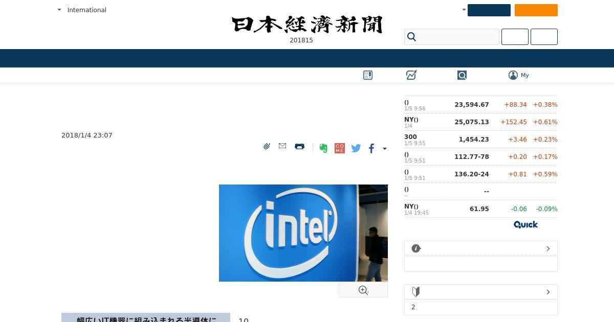Click the NY index value 25,075.13
The image size is (614, 322).
tap(472, 122)
